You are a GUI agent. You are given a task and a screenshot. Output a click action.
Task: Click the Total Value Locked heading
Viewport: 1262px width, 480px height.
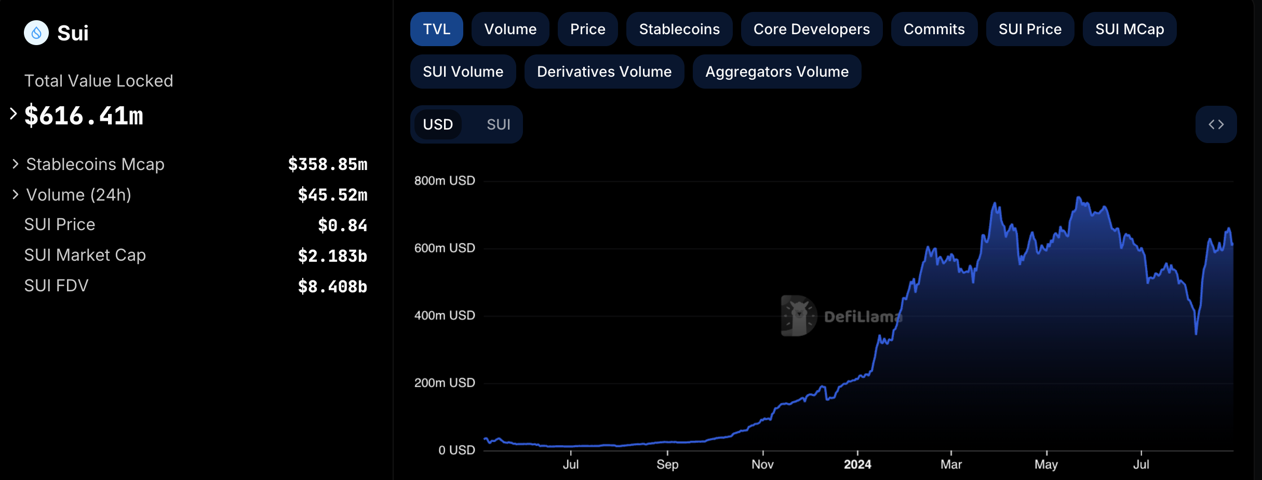pyautogui.click(x=99, y=81)
